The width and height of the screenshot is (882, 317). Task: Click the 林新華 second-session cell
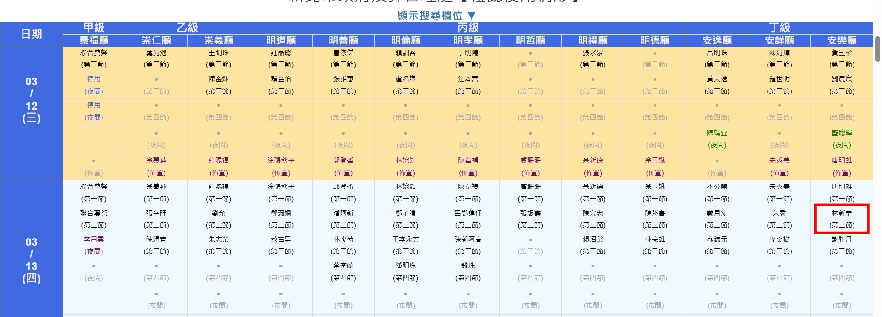tap(842, 219)
